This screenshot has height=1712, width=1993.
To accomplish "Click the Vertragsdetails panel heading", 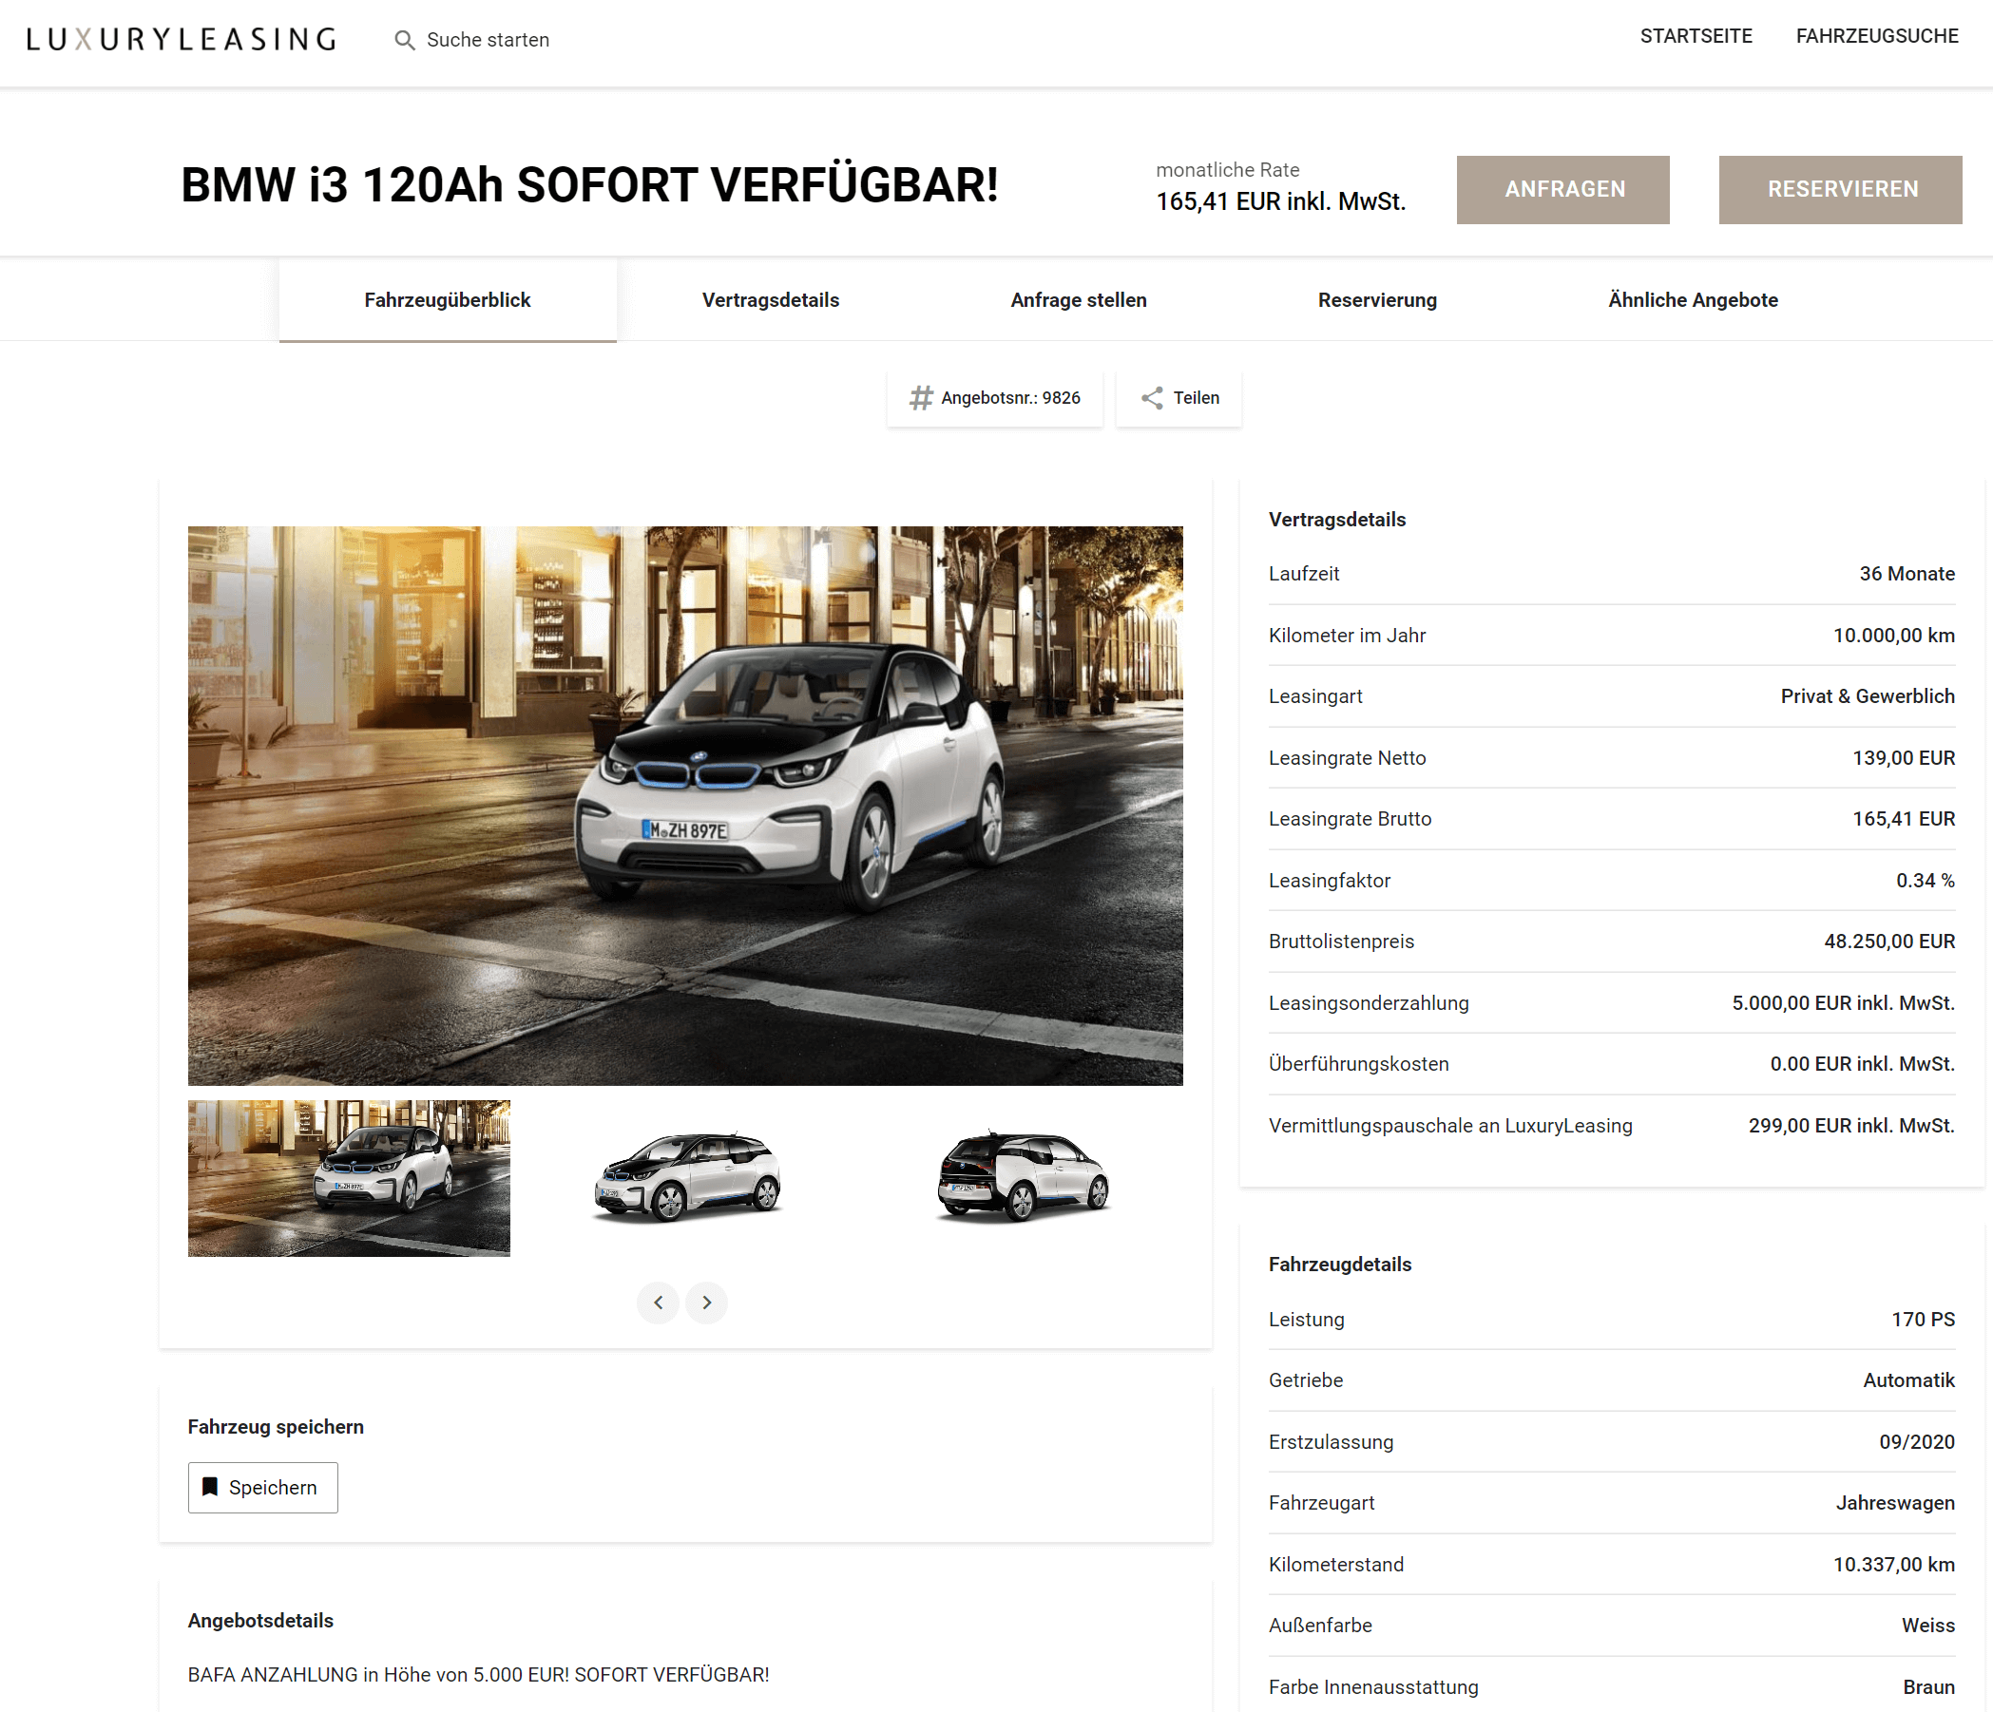I will point(1337,520).
